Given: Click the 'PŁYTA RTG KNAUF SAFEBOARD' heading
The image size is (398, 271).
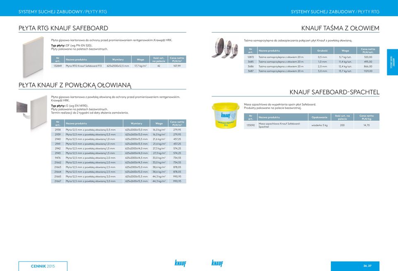Looking at the screenshot, I should (63, 28).
